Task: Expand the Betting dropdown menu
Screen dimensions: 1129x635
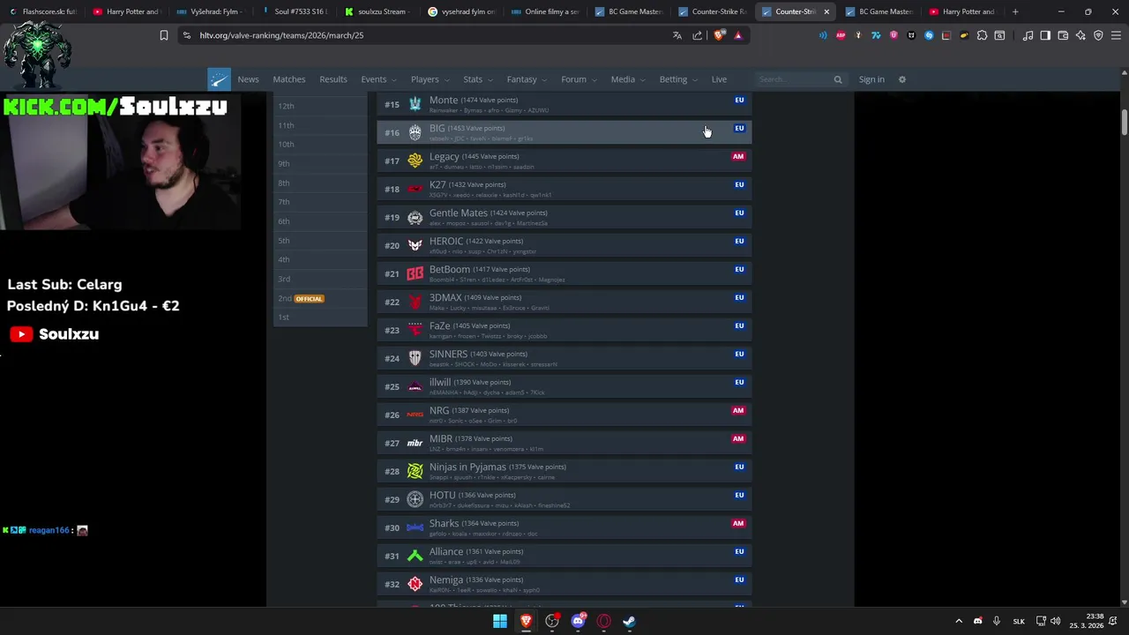Action: coord(678,79)
